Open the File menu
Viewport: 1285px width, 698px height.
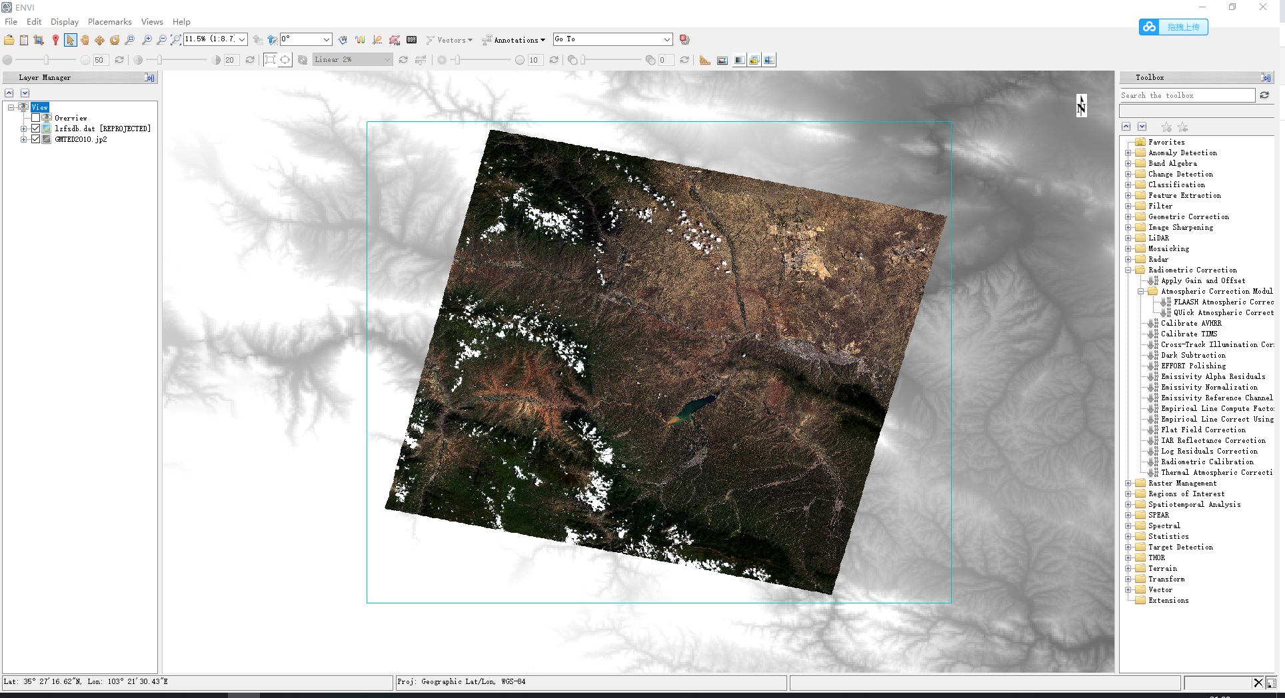point(11,22)
